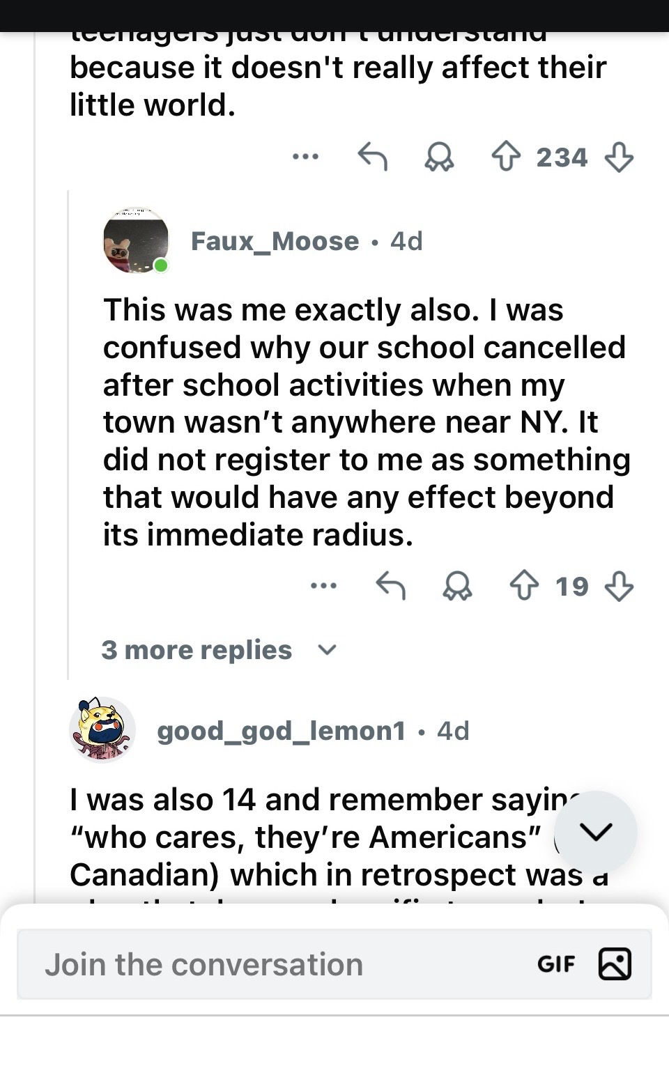View Faux_Moose's avatar

[x=136, y=241]
